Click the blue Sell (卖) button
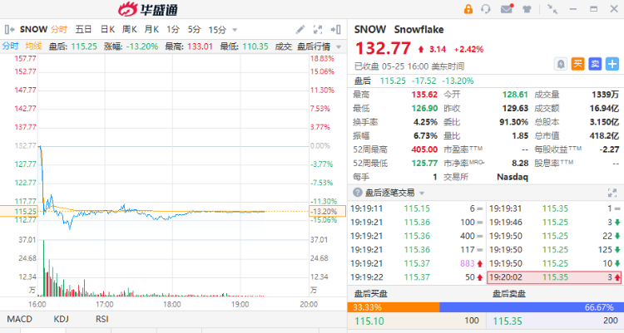Viewport: 624px width, 333px height. (595, 64)
